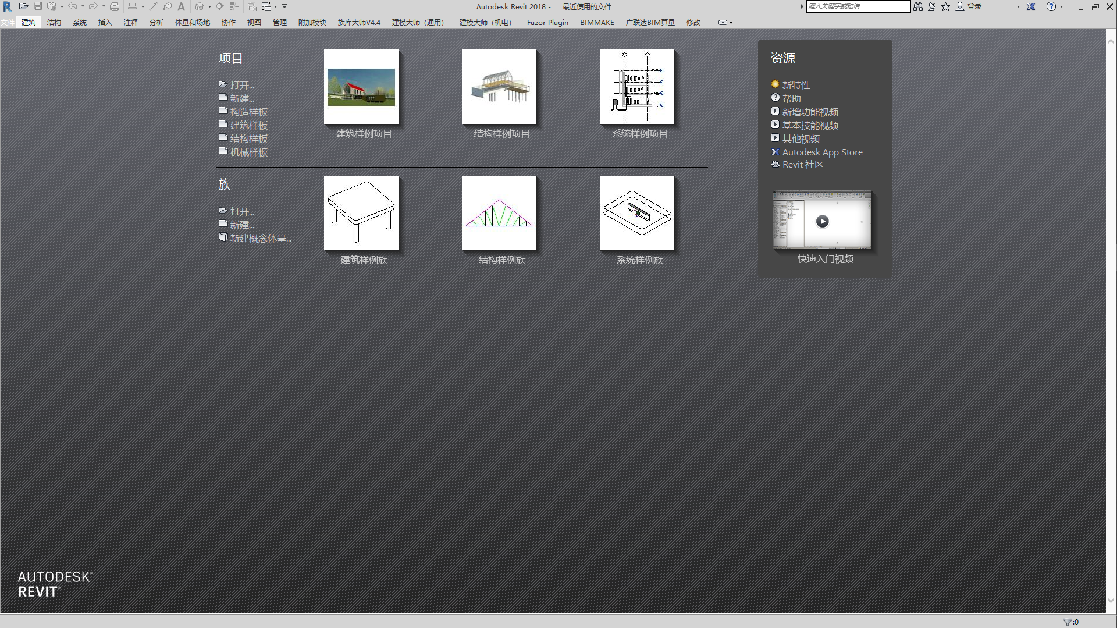
Task: Activate the Measure tool icon
Action: coord(132,6)
